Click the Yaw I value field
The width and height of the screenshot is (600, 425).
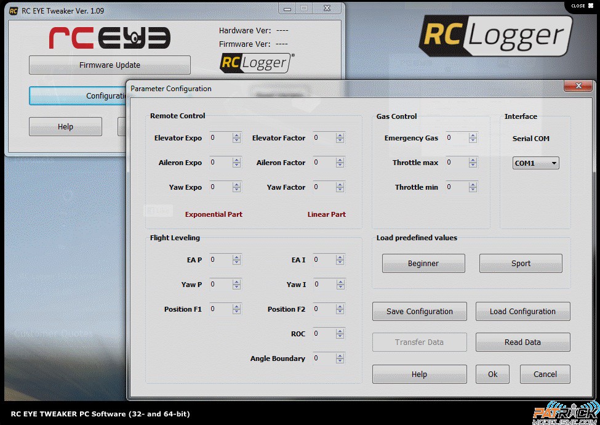pos(324,284)
